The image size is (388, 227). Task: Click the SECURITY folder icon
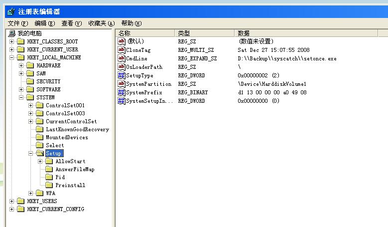[30, 81]
